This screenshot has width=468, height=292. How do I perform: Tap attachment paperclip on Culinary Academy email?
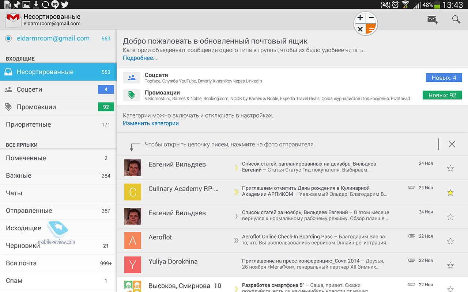(x=412, y=188)
